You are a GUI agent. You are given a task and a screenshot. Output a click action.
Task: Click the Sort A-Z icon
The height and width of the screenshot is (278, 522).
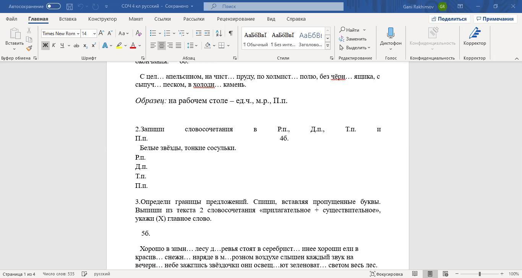tap(219, 33)
